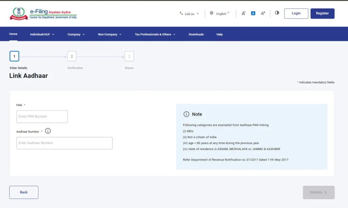Click the globe language icon

pyautogui.click(x=212, y=13)
